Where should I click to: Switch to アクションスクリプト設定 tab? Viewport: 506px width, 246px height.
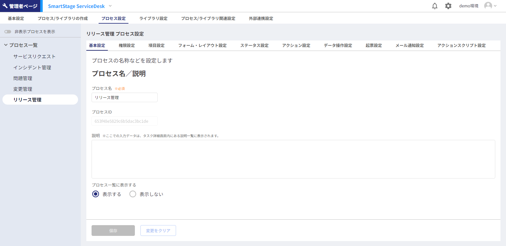click(462, 45)
